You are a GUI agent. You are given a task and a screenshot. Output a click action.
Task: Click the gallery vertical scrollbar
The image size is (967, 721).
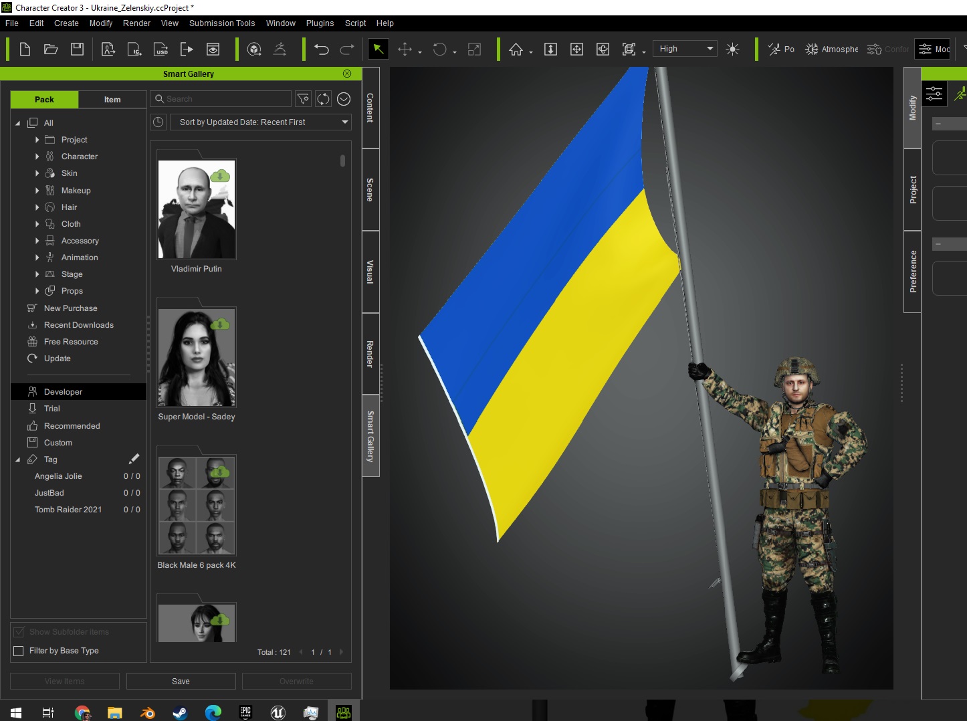coord(342,161)
